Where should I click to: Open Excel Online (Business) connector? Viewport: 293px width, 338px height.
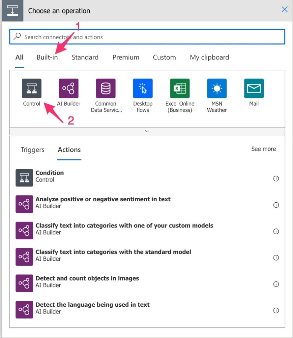pos(180,88)
